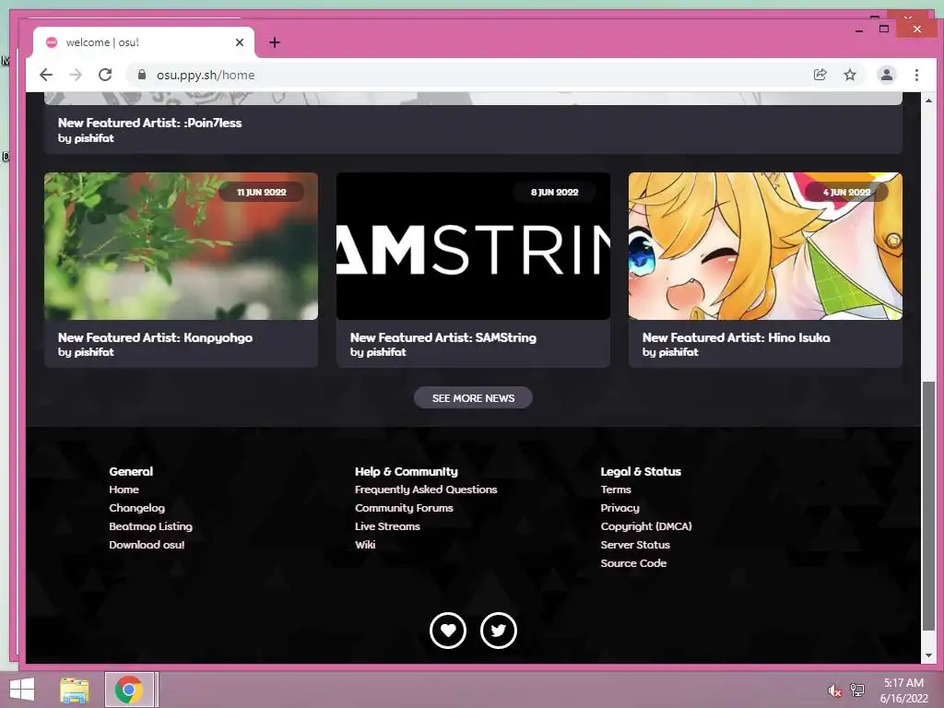Open the Terms link
This screenshot has height=708, width=944.
pyautogui.click(x=616, y=490)
